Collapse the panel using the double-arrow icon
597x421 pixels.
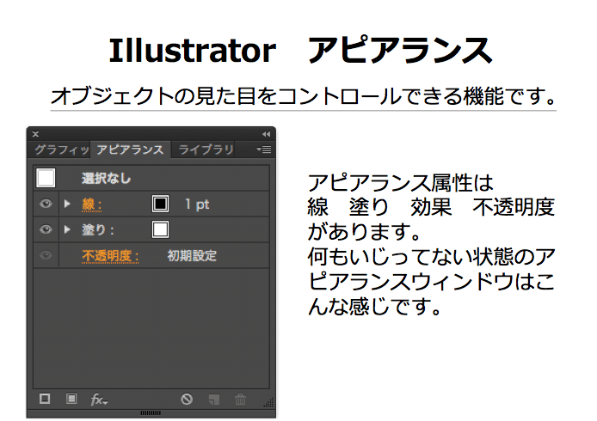tap(266, 134)
